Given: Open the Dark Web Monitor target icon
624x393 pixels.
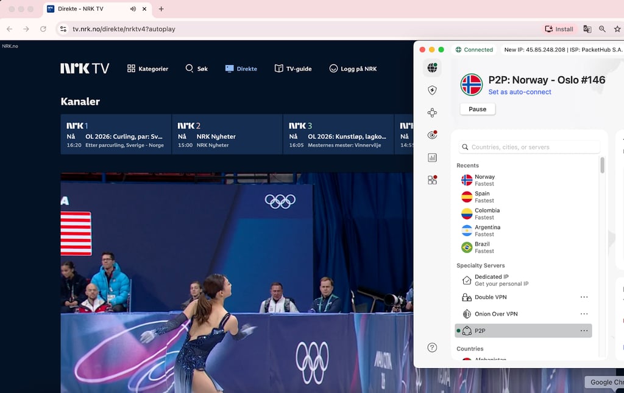Looking at the screenshot, I should [x=432, y=135].
